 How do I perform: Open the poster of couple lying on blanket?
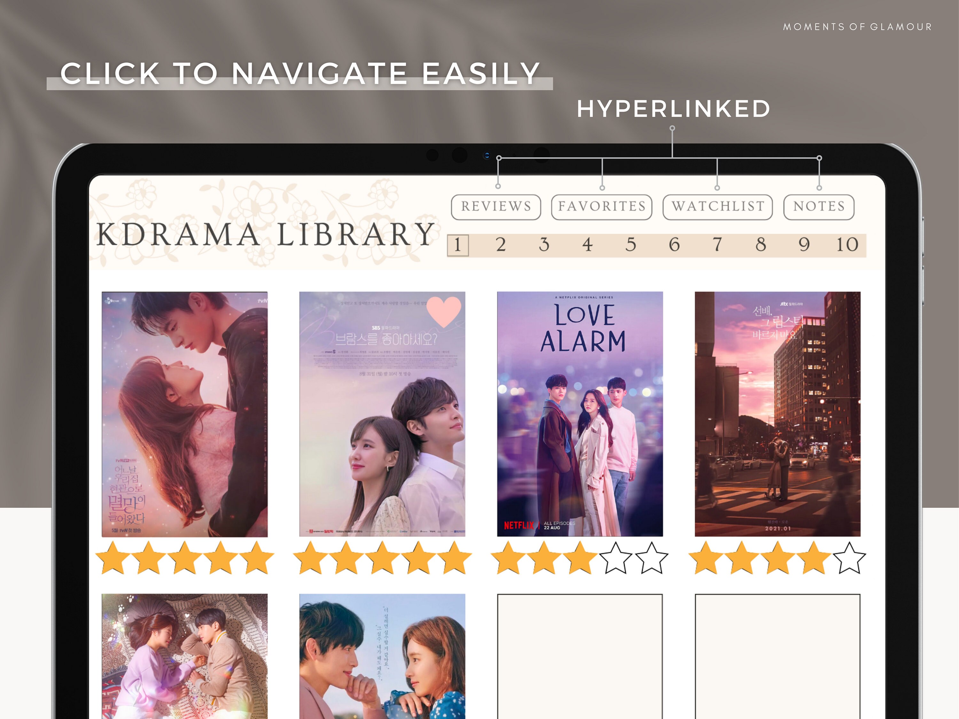click(x=184, y=656)
